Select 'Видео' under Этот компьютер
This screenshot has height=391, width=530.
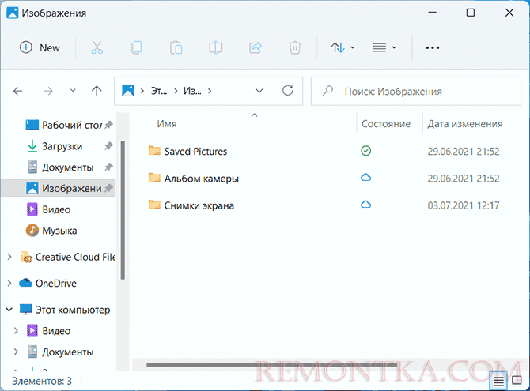pos(49,331)
